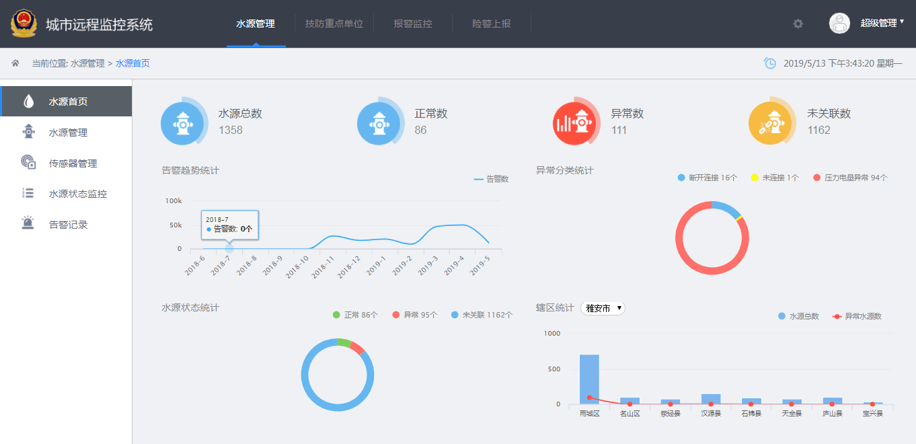Open the 雅安市 district dropdown
916x444 pixels.
click(603, 307)
